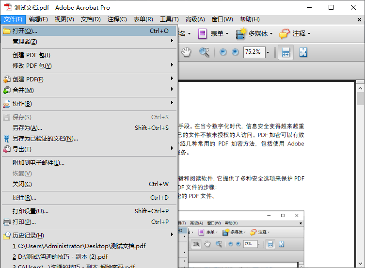Screen dimensions: 365x268
Task: Open the 视图(V) menu
Action: pyautogui.click(x=64, y=19)
